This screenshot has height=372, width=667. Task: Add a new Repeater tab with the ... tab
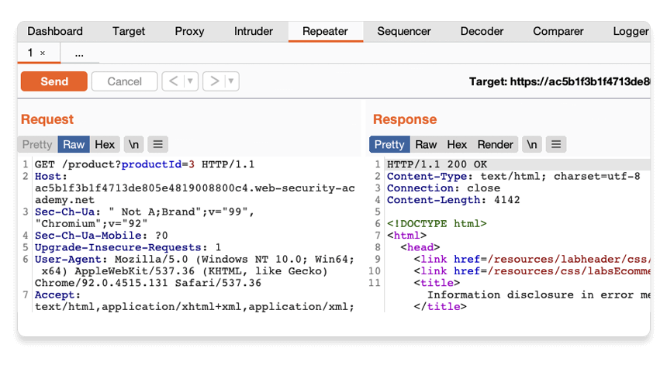(x=79, y=53)
